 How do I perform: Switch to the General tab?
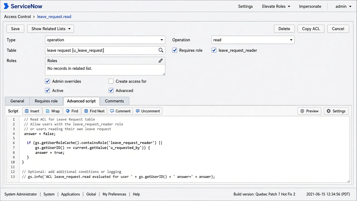(17, 101)
